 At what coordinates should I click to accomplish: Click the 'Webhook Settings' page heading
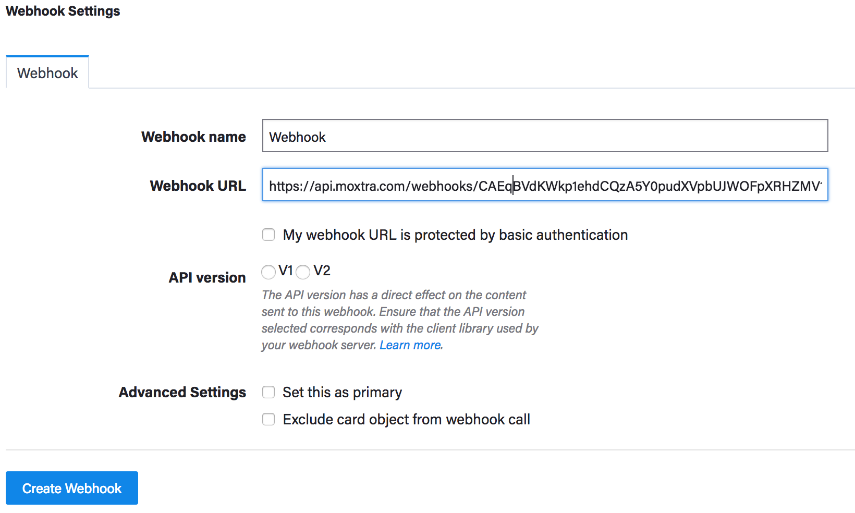(63, 11)
